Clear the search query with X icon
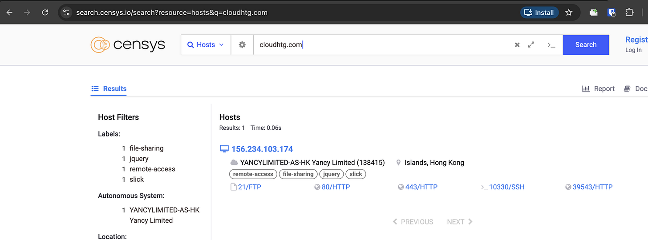Viewport: 648px width, 240px height. pyautogui.click(x=517, y=45)
